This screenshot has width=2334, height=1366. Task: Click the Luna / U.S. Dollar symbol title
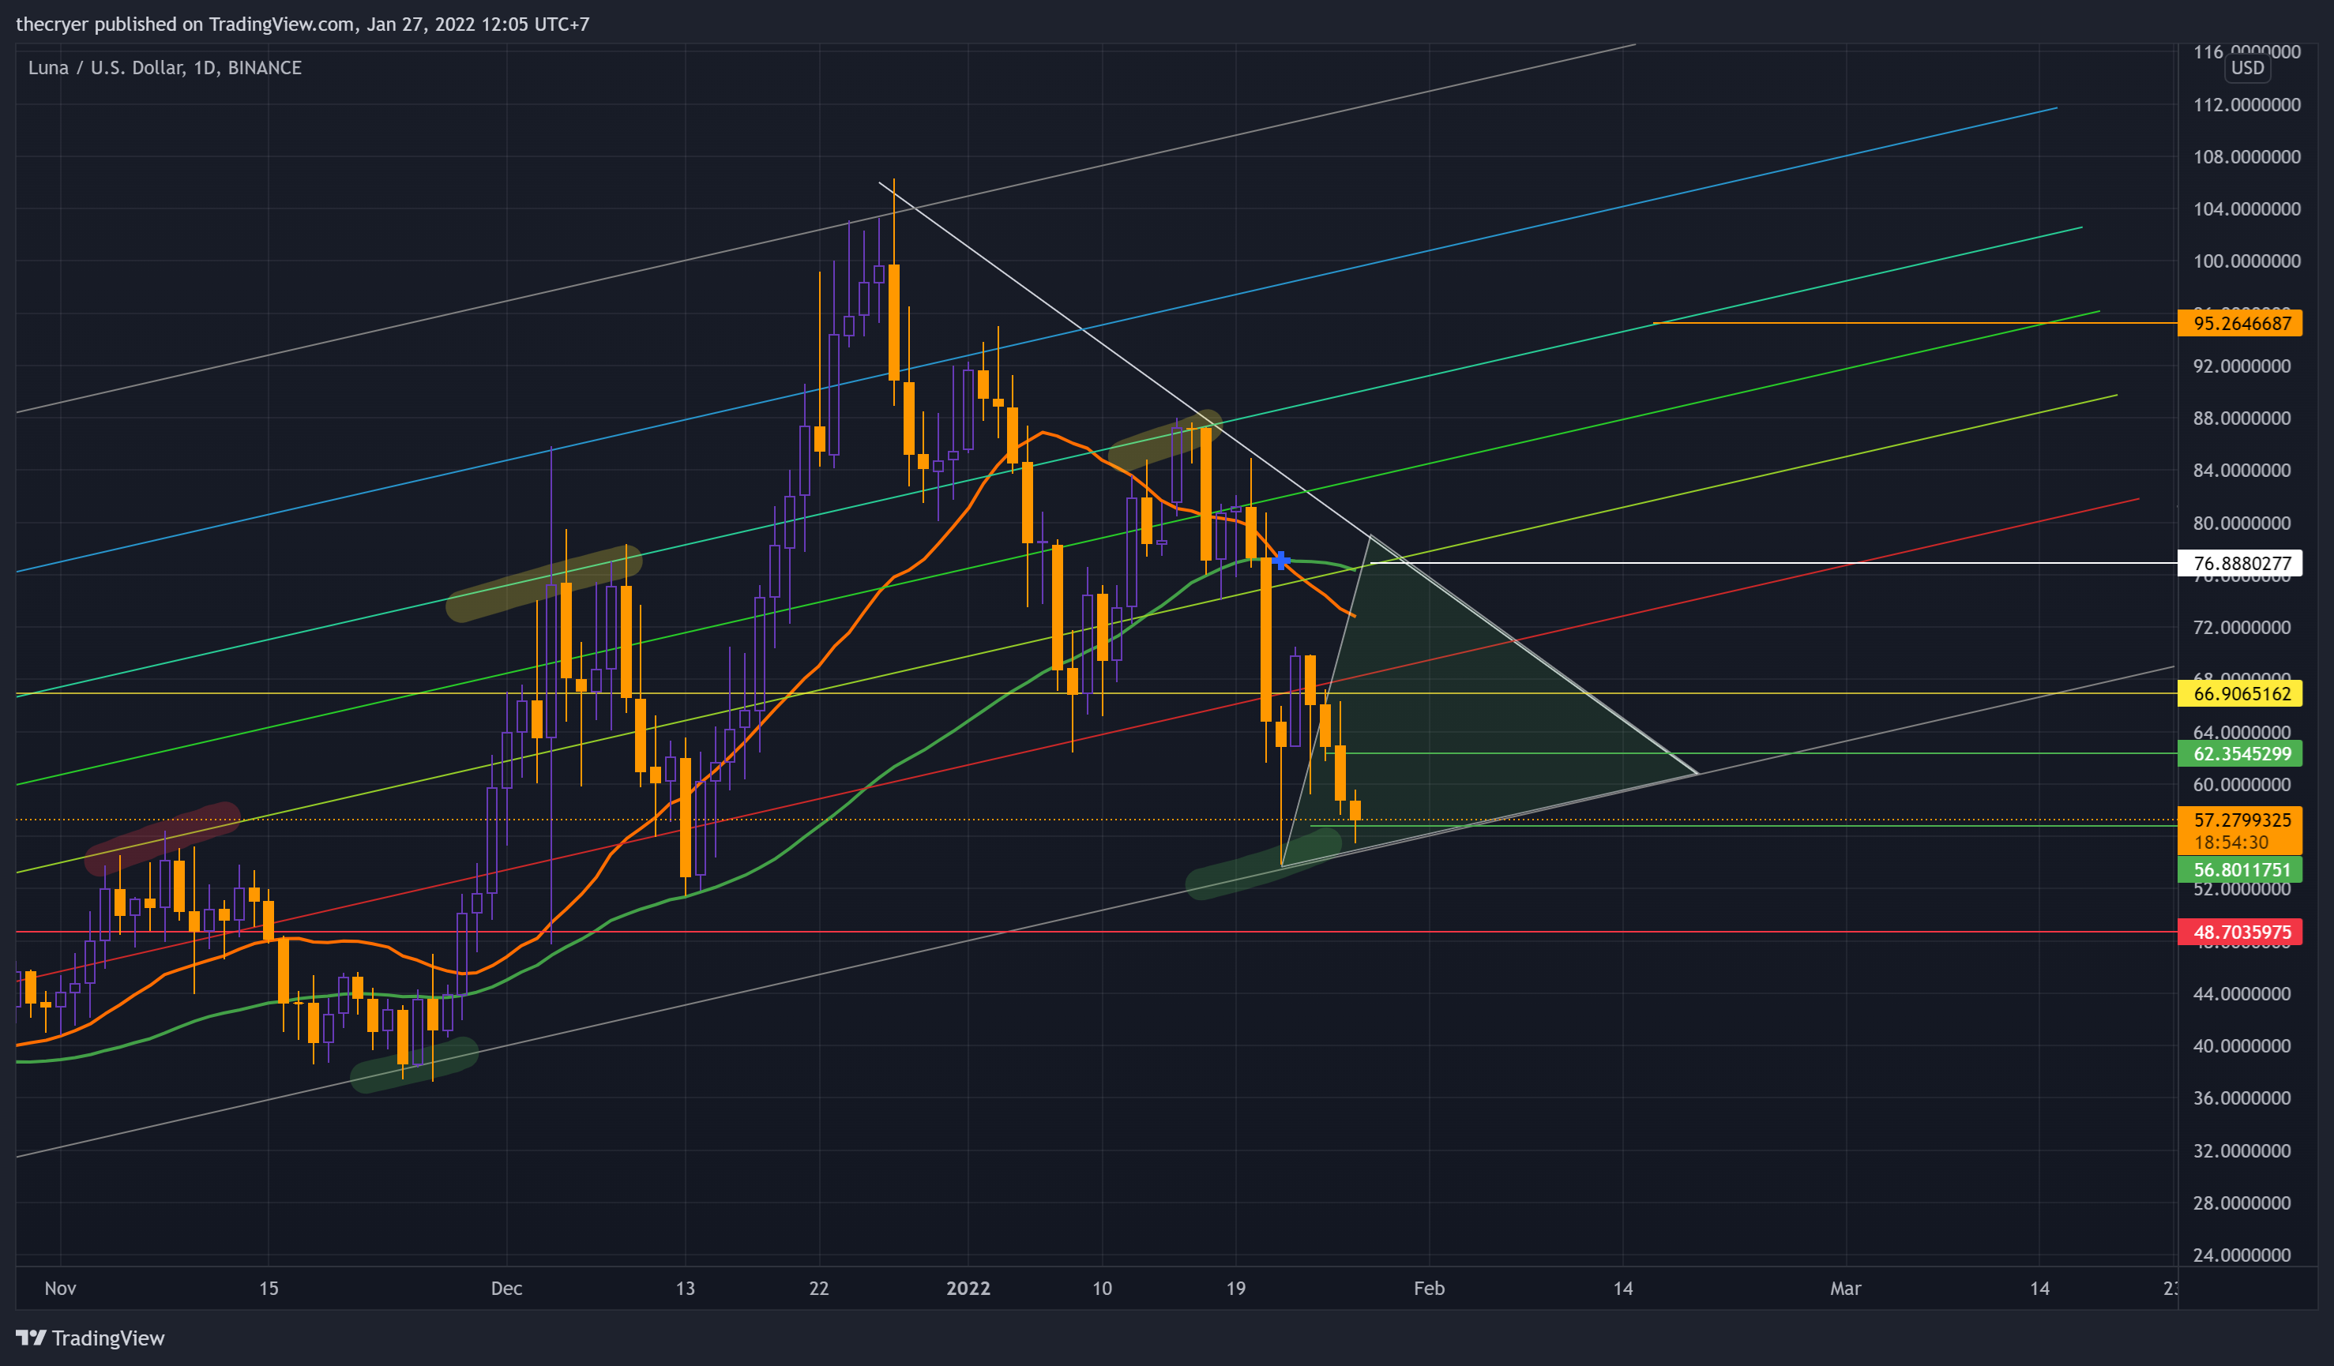coord(164,68)
